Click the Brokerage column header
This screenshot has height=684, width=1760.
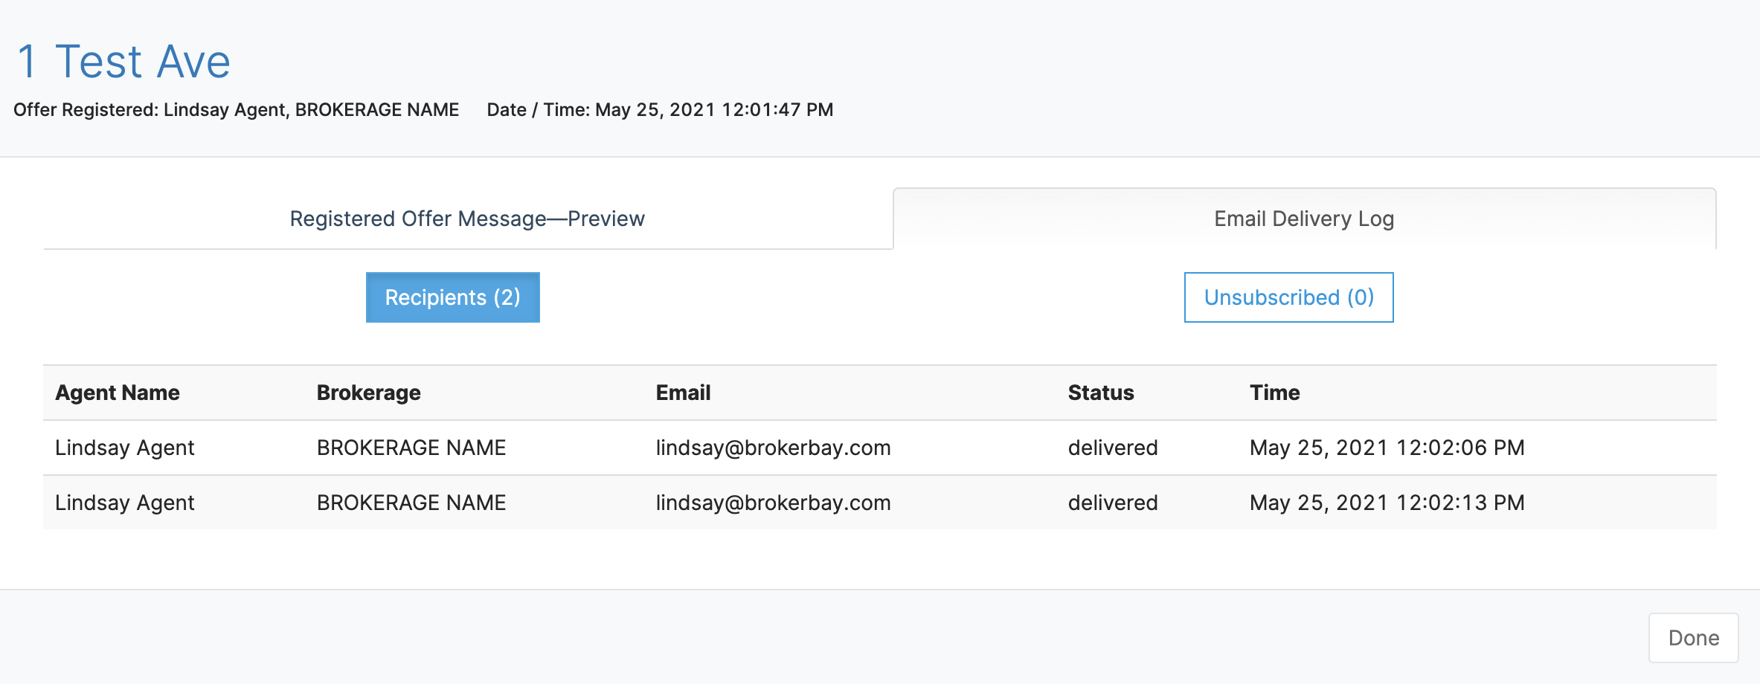tap(369, 393)
